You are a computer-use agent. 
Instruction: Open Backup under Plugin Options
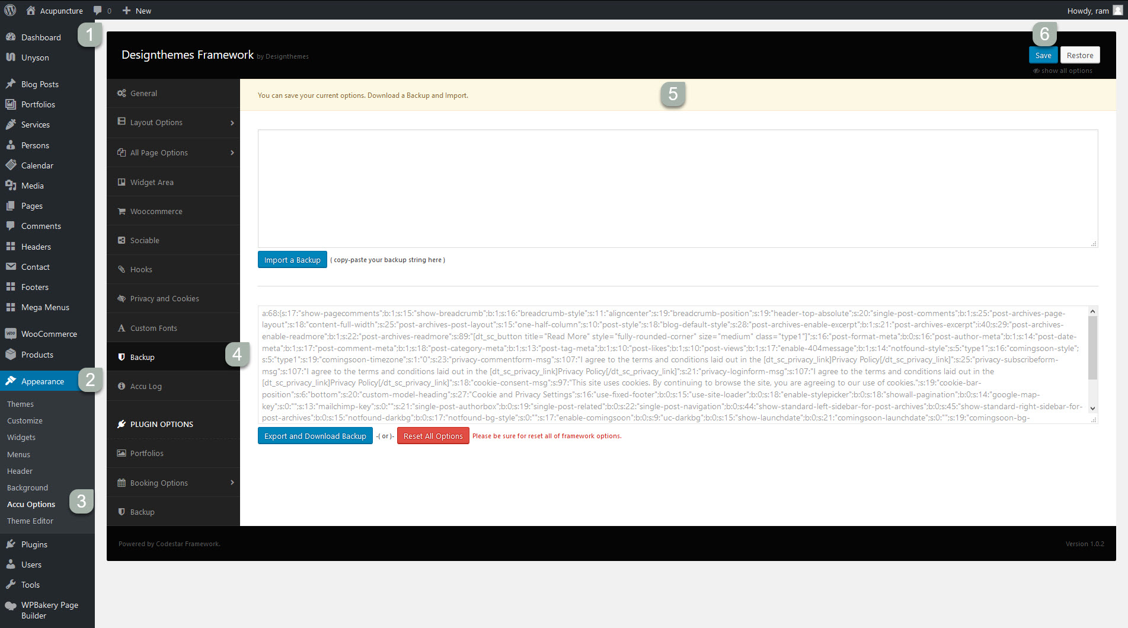point(173,512)
